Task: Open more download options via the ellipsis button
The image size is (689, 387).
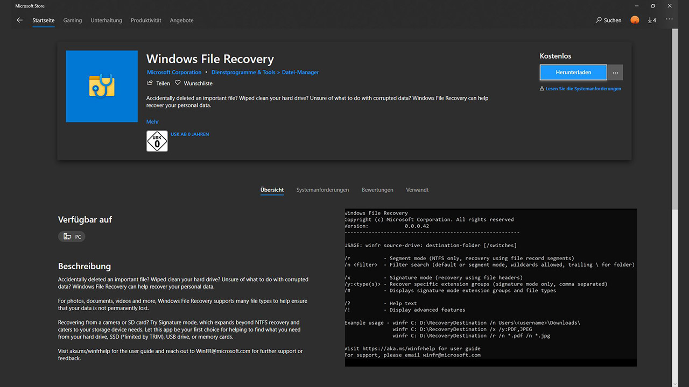Action: pyautogui.click(x=615, y=72)
